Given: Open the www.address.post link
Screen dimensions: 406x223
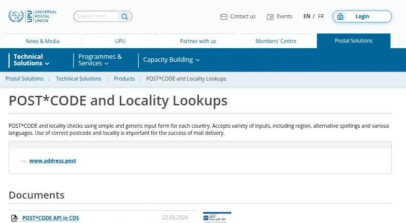Looking at the screenshot, I should (x=53, y=161).
